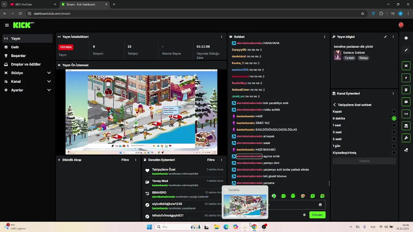This screenshot has width=413, height=232.
Task: Toggle the lightning bolt panel icon
Action: click(406, 78)
